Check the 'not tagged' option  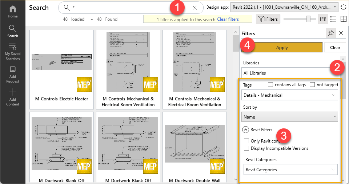click(312, 85)
